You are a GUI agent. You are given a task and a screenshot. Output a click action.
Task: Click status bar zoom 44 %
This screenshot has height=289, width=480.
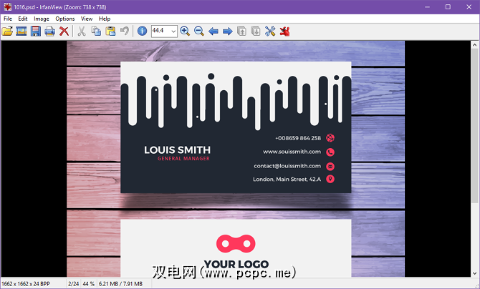[88, 284]
